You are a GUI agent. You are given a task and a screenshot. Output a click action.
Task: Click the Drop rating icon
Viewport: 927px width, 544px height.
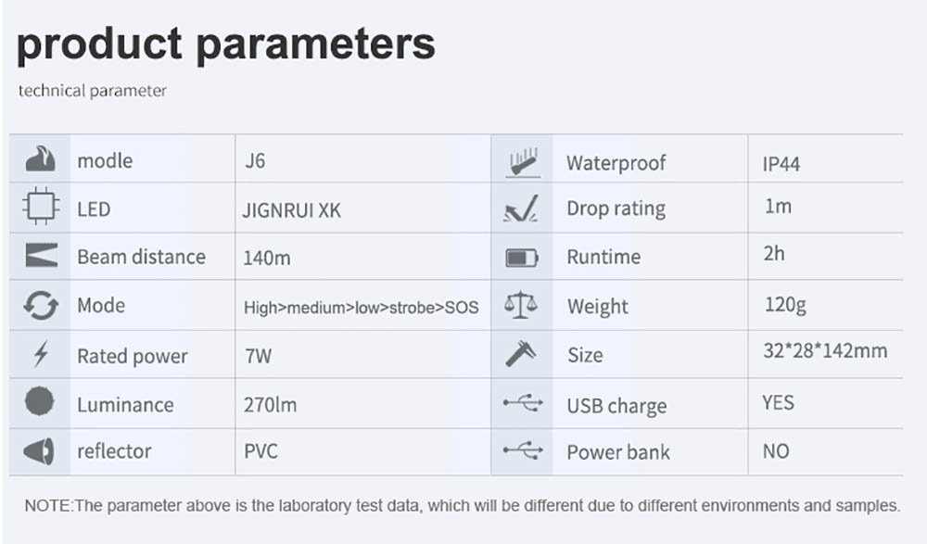click(x=522, y=209)
